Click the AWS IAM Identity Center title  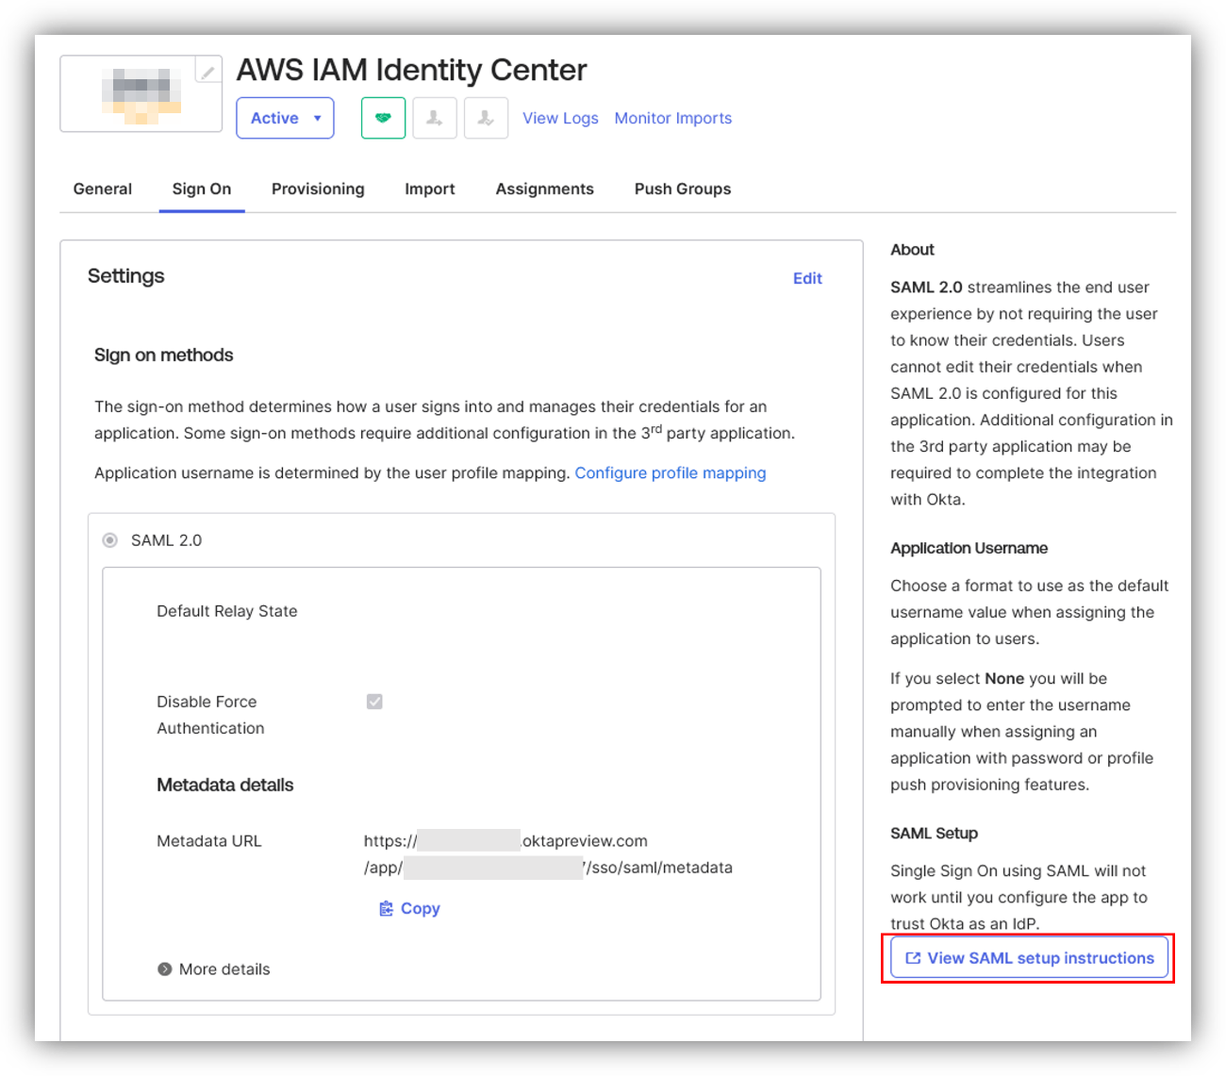[411, 70]
